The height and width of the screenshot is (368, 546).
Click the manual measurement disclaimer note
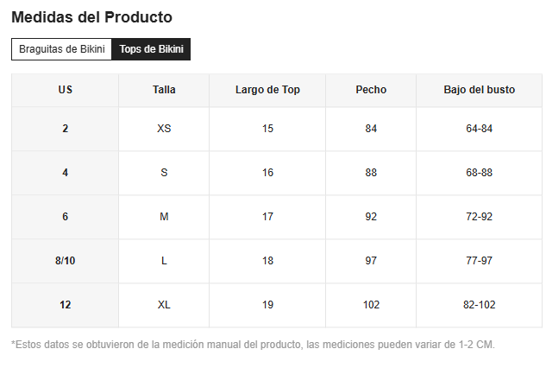tap(253, 345)
